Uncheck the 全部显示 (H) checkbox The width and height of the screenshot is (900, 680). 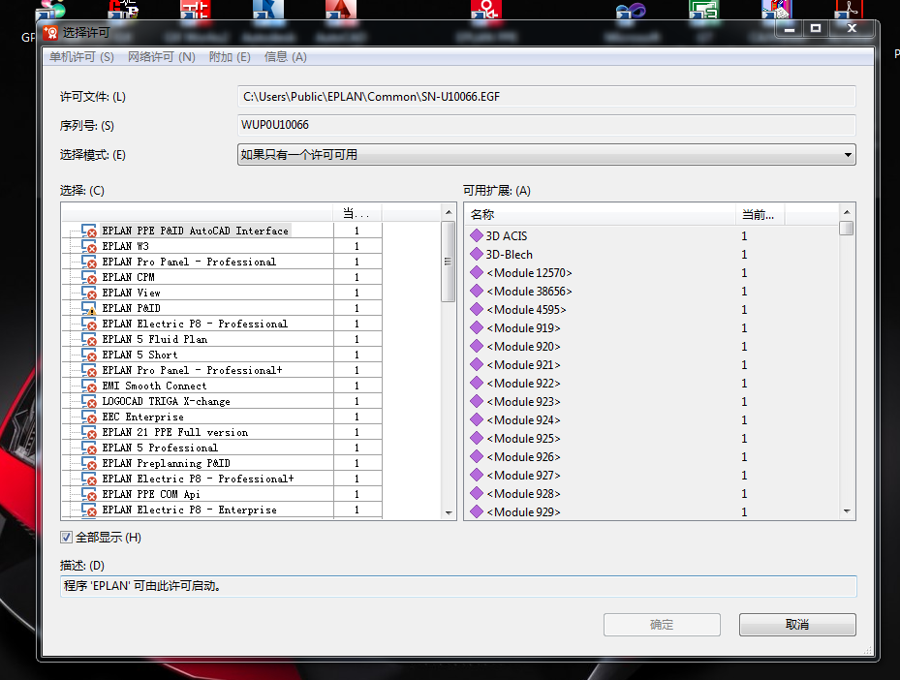pos(67,538)
